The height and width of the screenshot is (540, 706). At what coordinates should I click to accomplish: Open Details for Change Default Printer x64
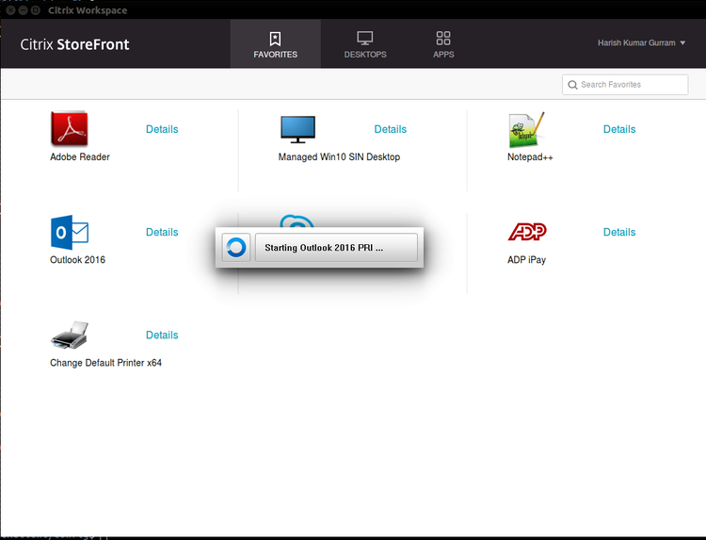pyautogui.click(x=162, y=335)
